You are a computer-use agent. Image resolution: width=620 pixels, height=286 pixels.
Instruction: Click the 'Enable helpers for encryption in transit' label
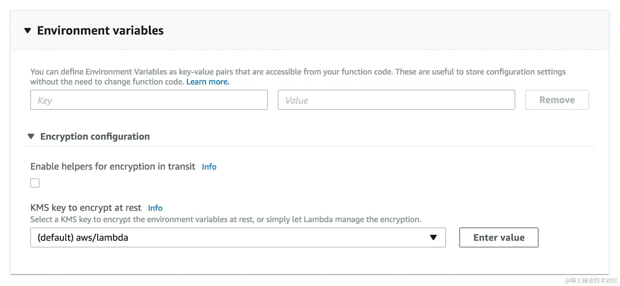coord(113,166)
